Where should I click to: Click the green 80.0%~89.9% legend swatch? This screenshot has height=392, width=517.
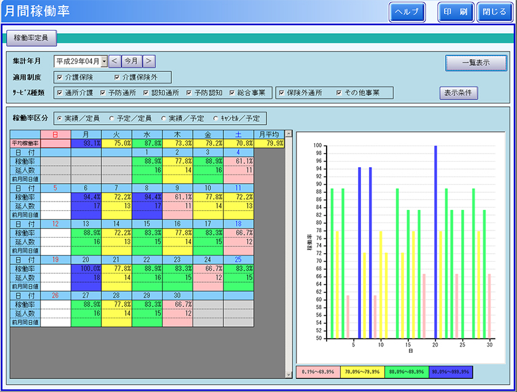[406, 372]
